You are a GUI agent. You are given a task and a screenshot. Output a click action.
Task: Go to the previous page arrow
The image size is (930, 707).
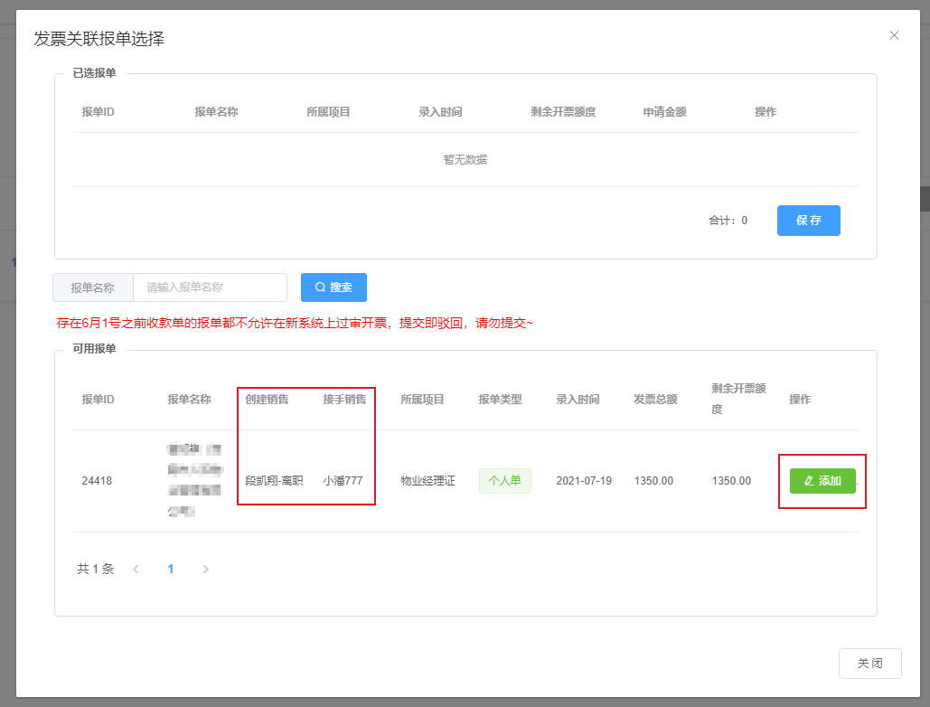click(136, 570)
